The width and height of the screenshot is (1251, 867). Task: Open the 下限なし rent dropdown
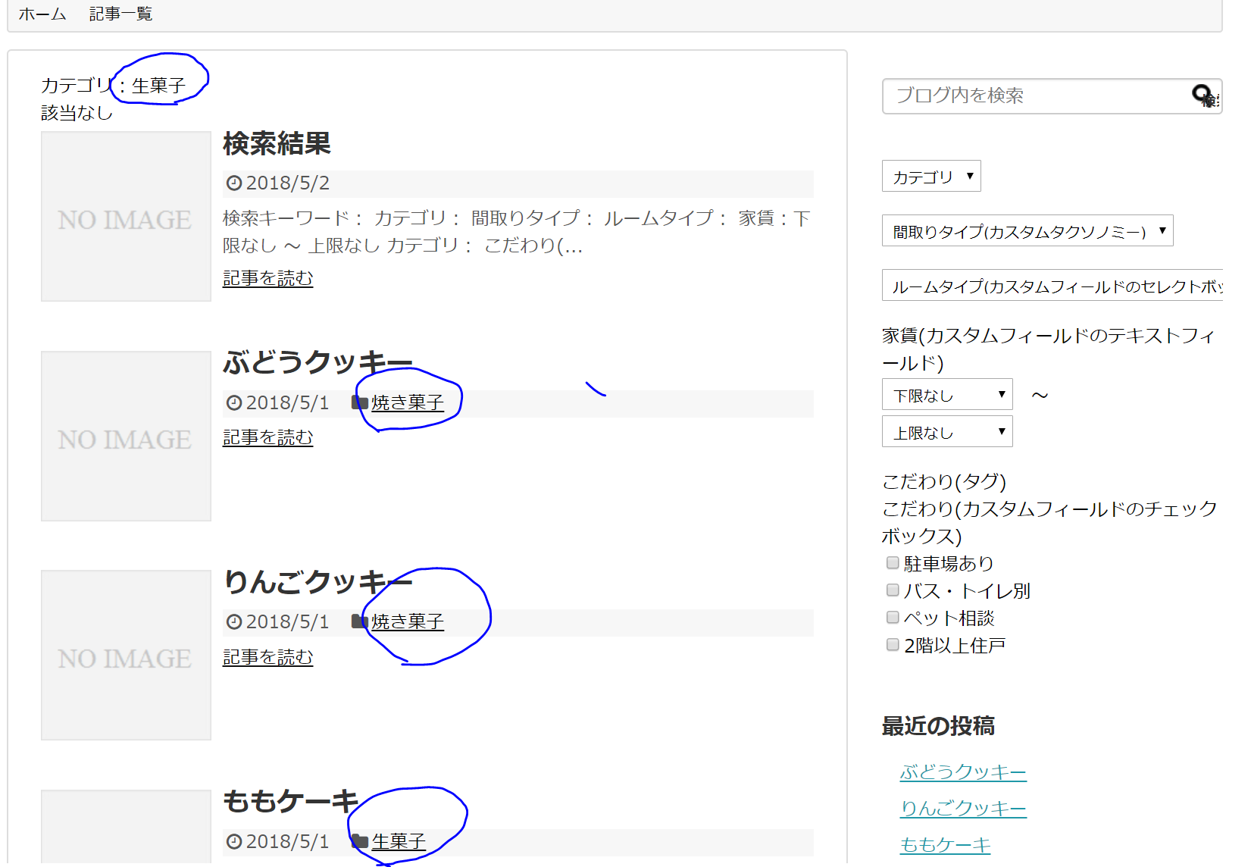[947, 394]
